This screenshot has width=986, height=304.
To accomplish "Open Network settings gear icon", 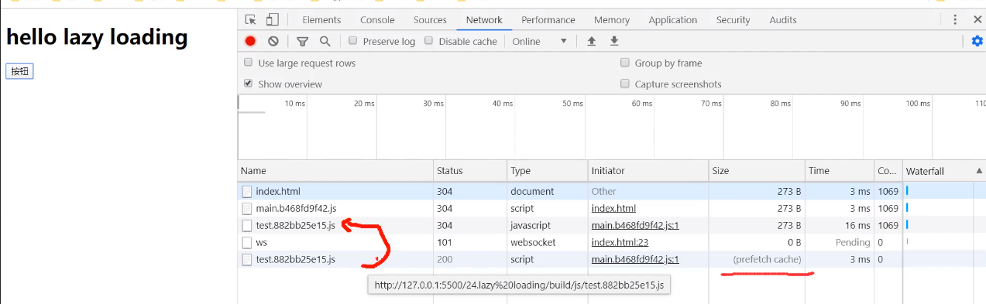I will tap(977, 42).
